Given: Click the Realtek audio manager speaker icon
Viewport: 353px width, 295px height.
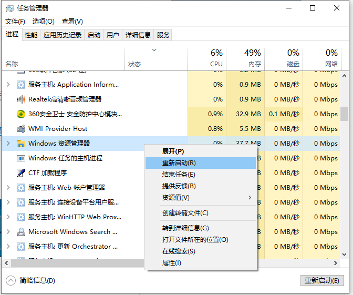Looking at the screenshot, I should [21, 99].
